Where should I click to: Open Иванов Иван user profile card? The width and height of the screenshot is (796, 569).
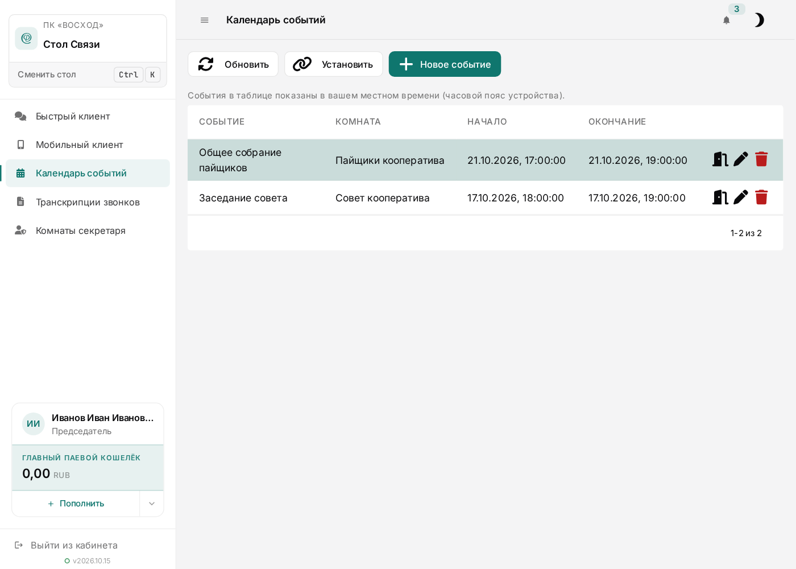(x=88, y=424)
